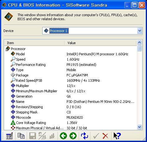Click the vertical scrollbar thumb

coord(140,48)
